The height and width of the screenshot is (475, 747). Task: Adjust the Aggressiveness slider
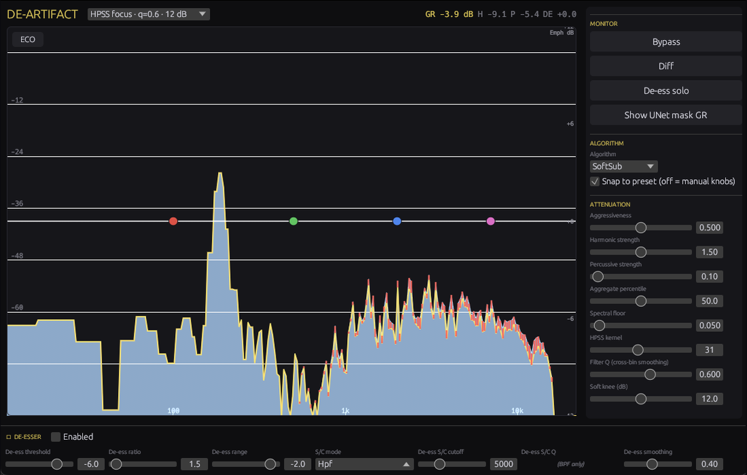(641, 228)
